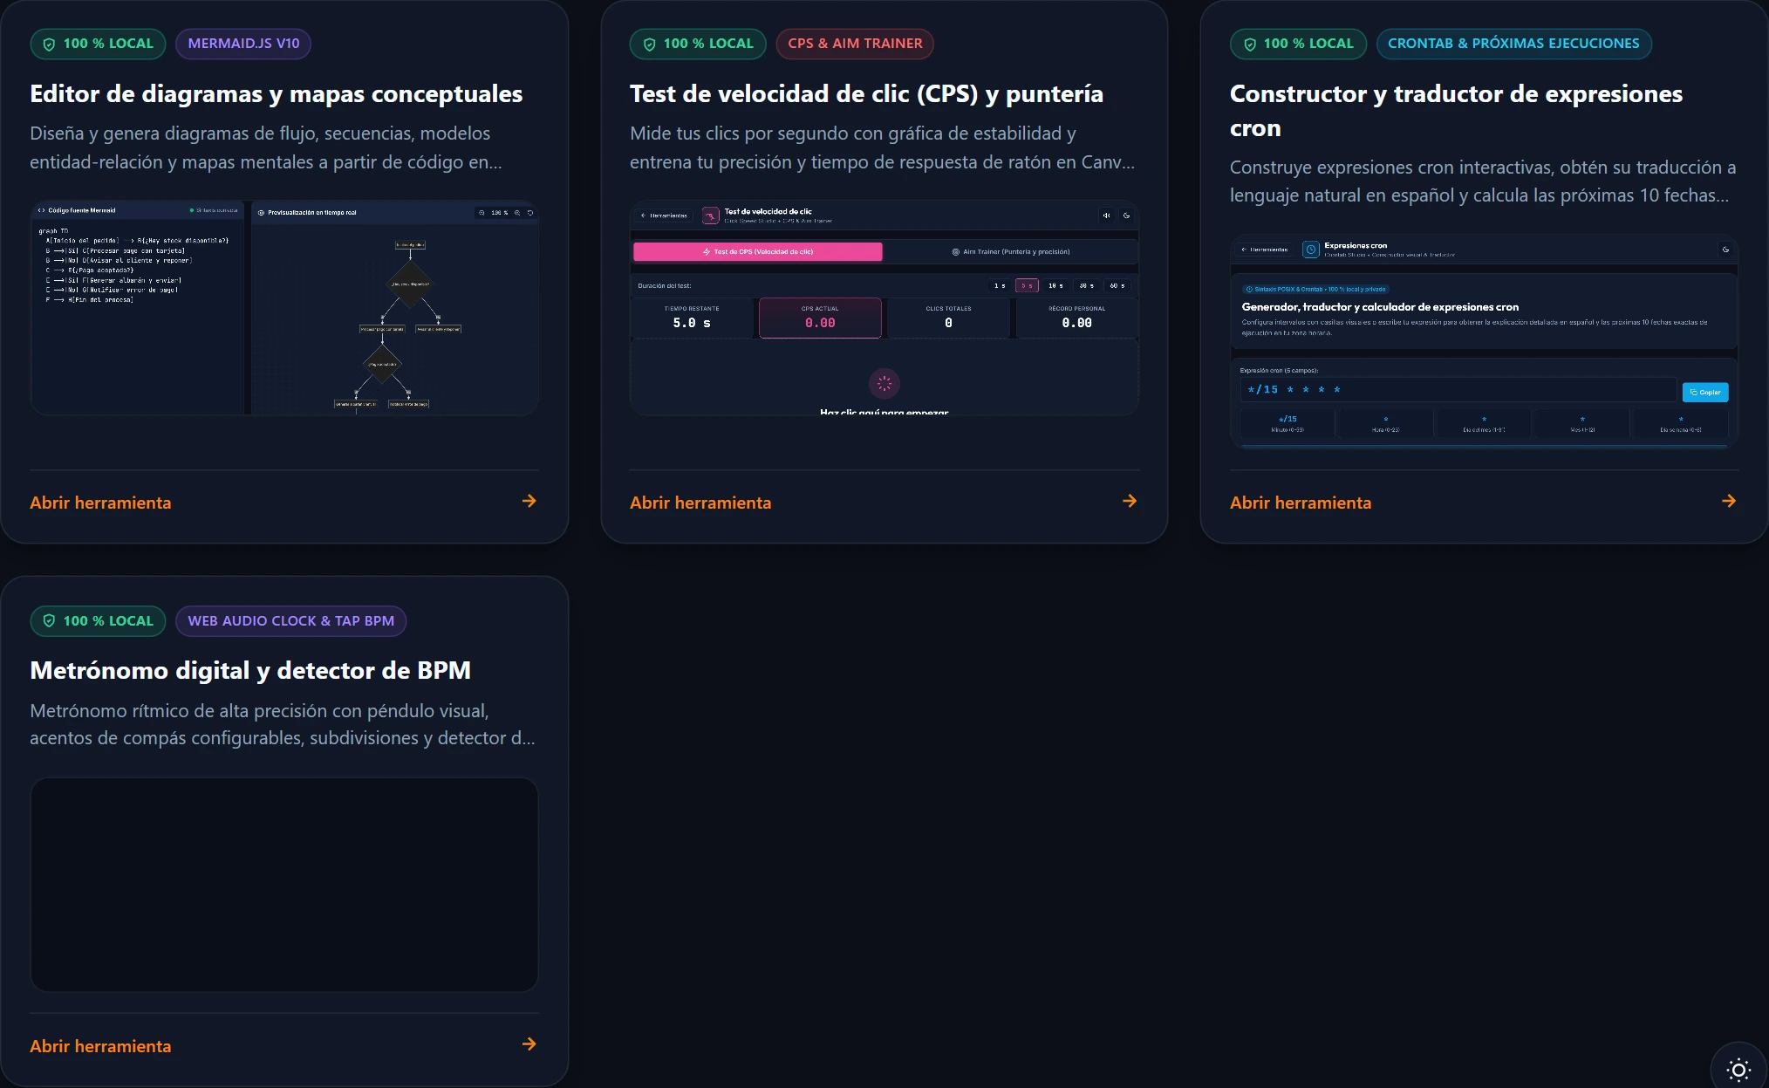Open 'Metrónomo digital y detector de BPM' title
Image resolution: width=1769 pixels, height=1088 pixels.
[x=250, y=671]
